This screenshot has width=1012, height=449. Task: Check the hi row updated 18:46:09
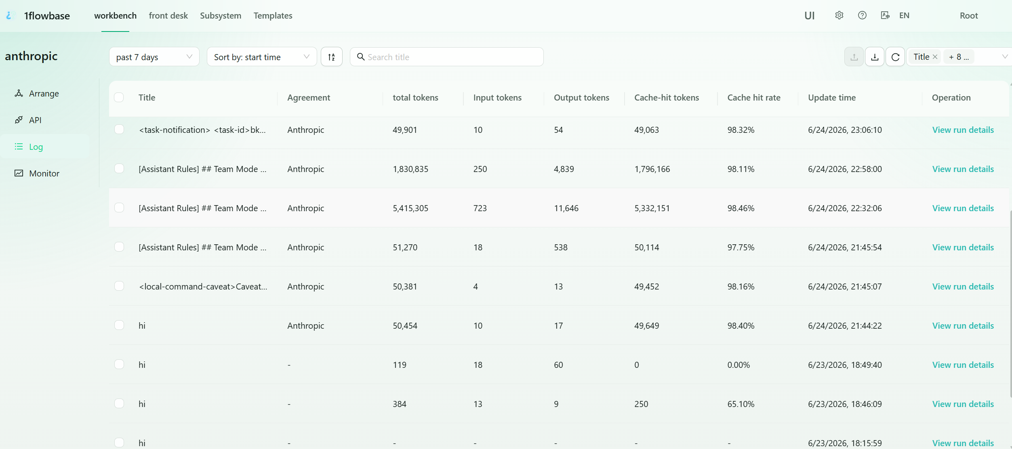tap(119, 403)
